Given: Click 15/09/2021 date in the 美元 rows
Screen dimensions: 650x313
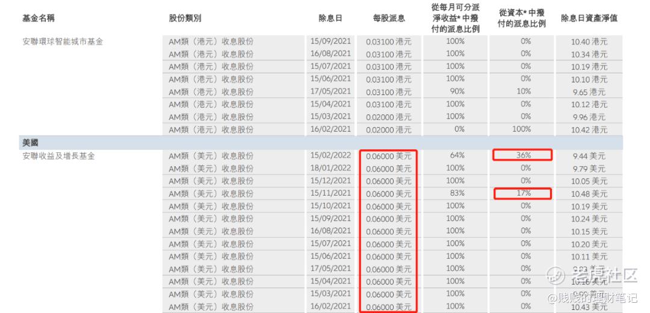Looking at the screenshot, I should click(330, 218).
